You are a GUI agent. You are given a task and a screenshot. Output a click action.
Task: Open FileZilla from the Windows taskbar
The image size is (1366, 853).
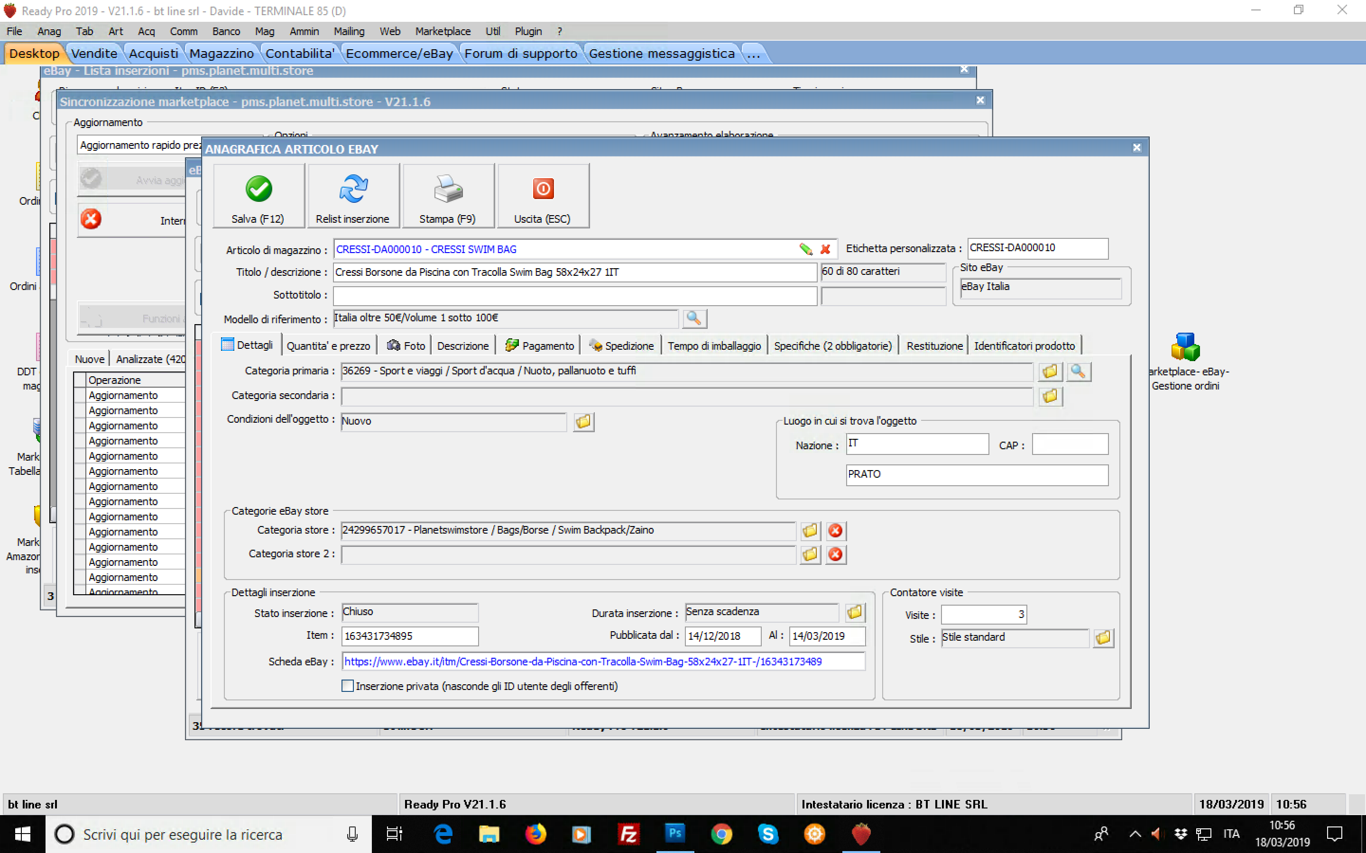[x=628, y=834]
